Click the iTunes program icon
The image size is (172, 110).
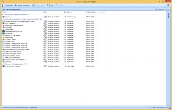[x=3, y=17]
